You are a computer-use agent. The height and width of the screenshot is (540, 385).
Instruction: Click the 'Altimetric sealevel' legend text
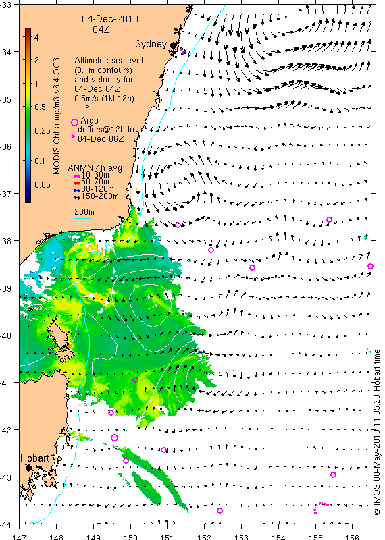(109, 61)
